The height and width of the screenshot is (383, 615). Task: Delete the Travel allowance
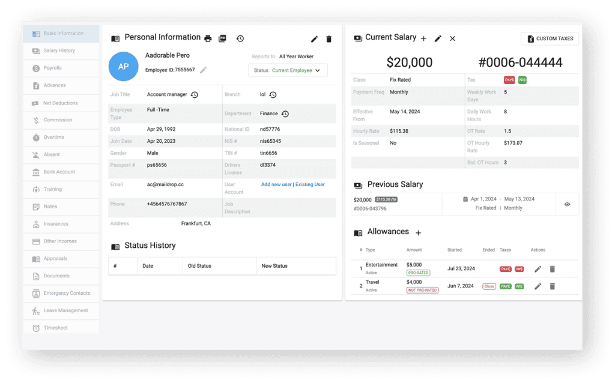click(x=553, y=286)
